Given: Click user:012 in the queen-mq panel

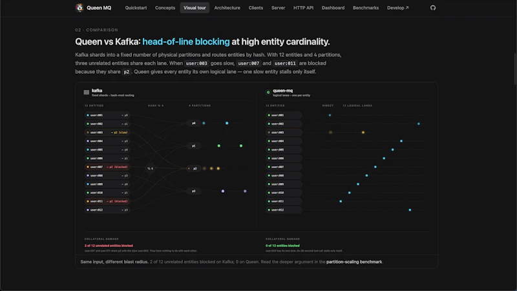Looking at the screenshot, I should tap(284, 210).
